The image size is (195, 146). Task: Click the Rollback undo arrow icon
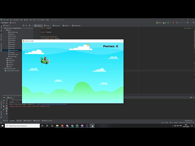click(190, 23)
